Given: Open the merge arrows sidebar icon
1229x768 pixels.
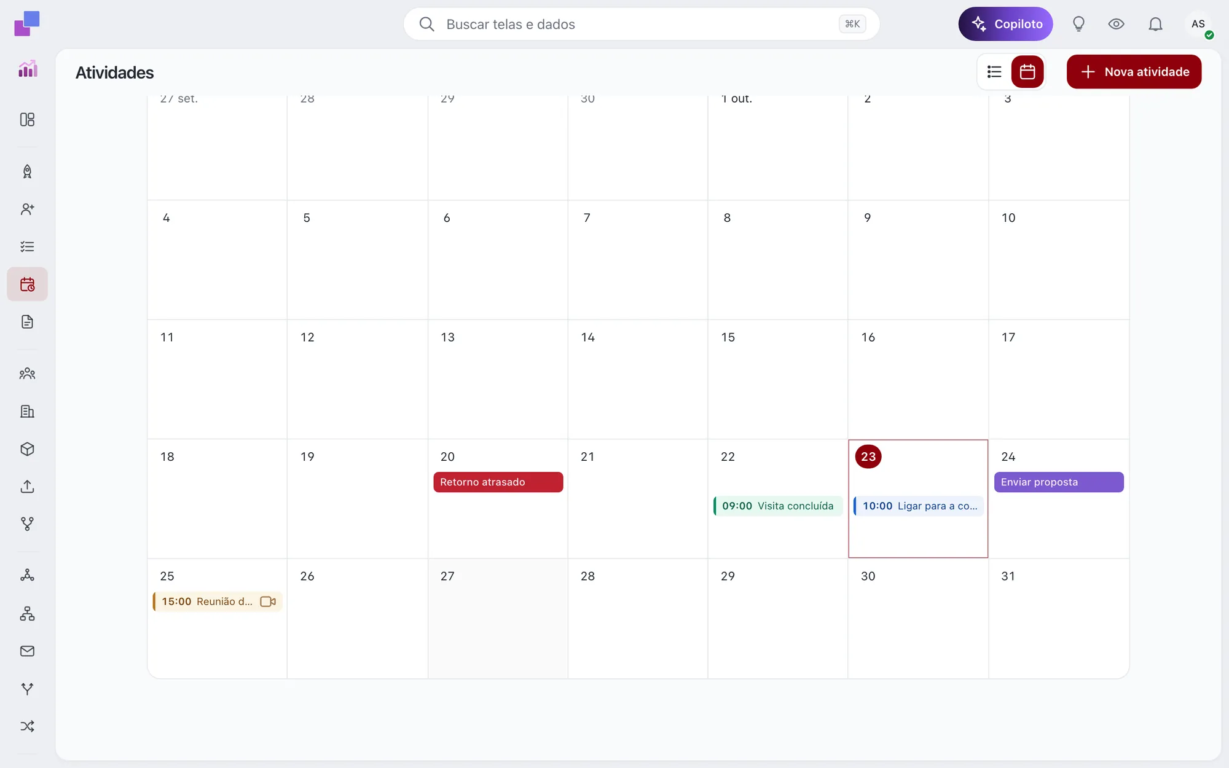Looking at the screenshot, I should click(x=27, y=688).
